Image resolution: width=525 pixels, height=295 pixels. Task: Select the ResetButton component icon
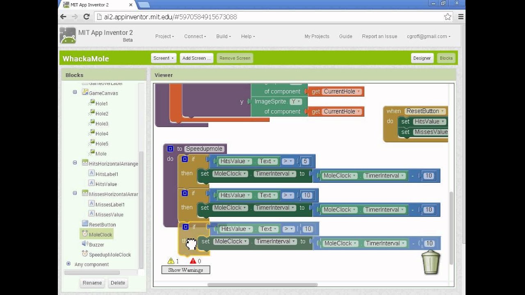click(85, 224)
